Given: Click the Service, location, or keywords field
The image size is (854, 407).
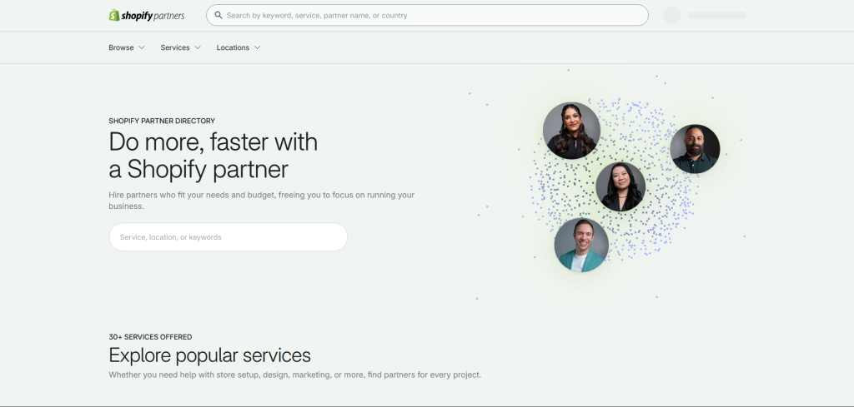Looking at the screenshot, I should pos(229,237).
